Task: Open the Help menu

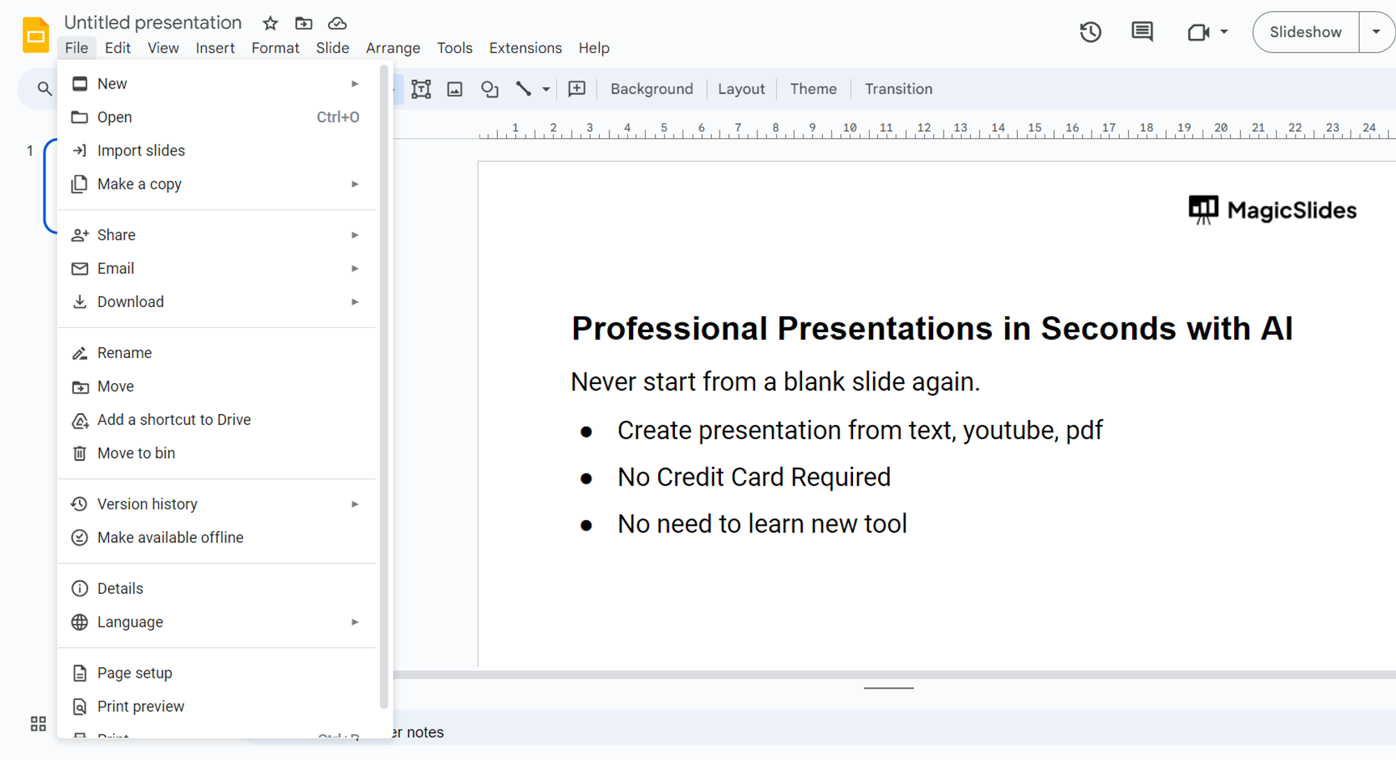Action: click(594, 48)
